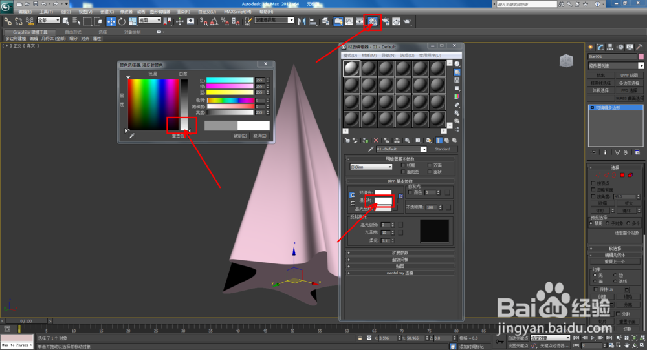Image resolution: width=647 pixels, height=350 pixels.
Task: Open the MAXScript(M) menu
Action: (x=237, y=12)
